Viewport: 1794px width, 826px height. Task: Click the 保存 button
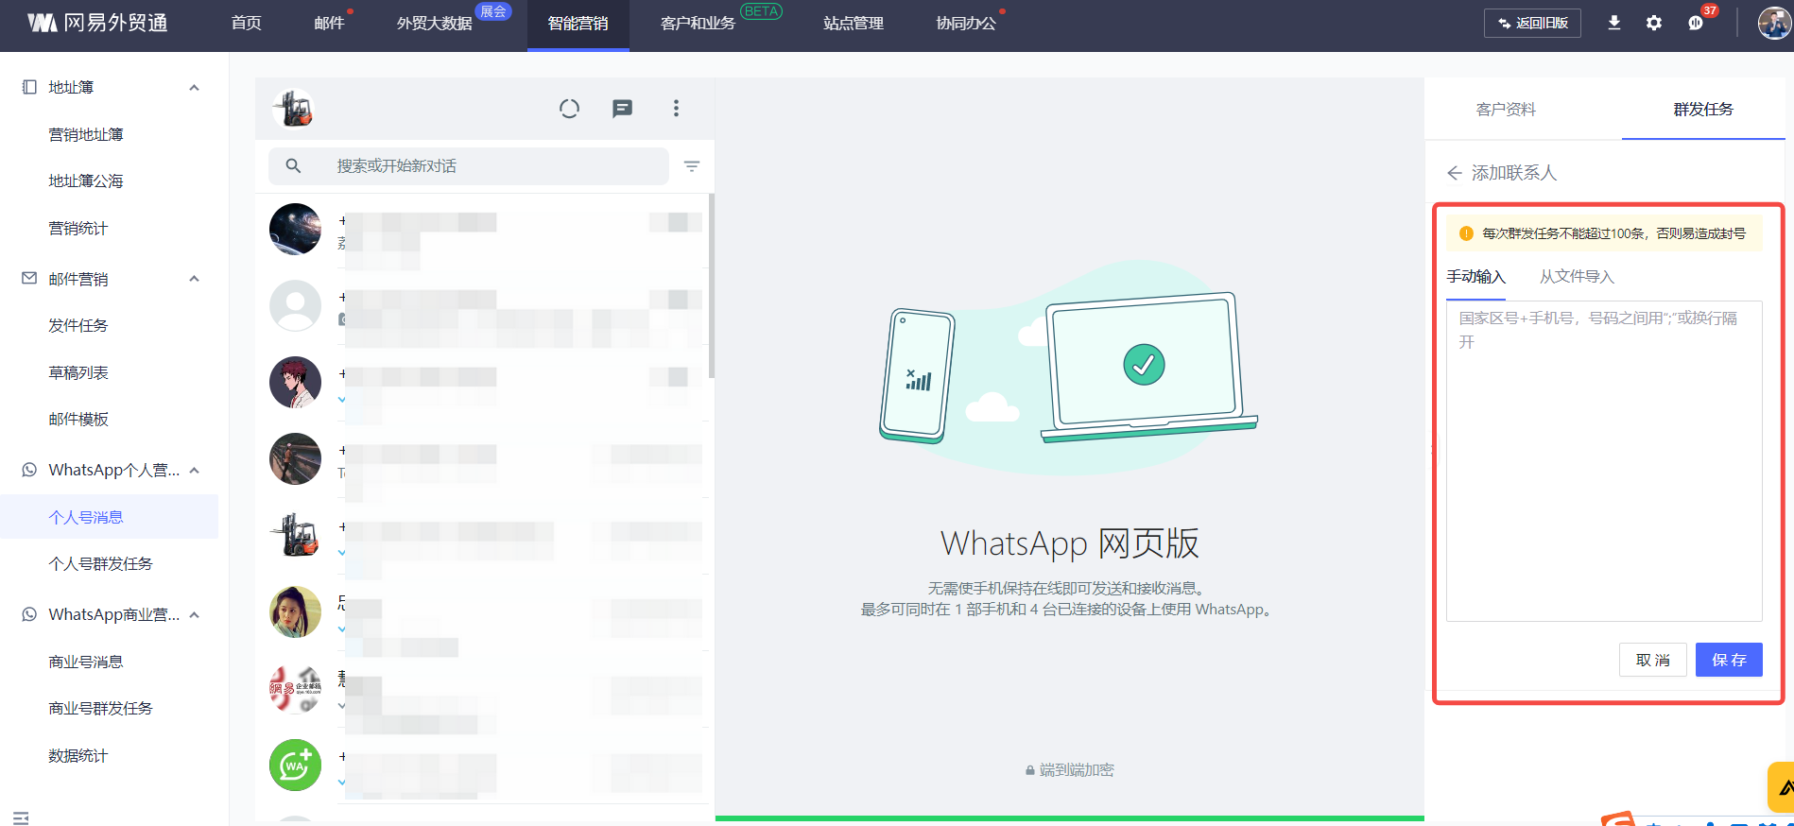point(1729,660)
